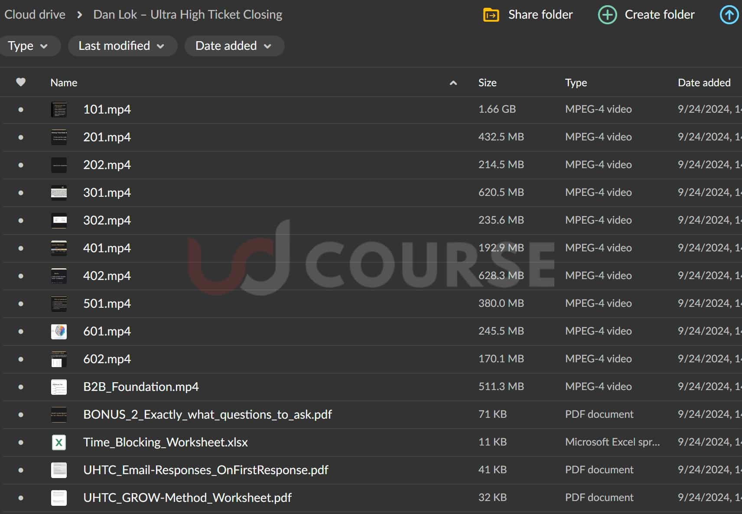Toggle the favorite dot for 101.mp4
The image size is (742, 514).
(x=21, y=110)
